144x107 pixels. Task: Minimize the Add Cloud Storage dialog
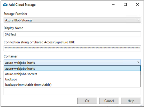(113, 4)
